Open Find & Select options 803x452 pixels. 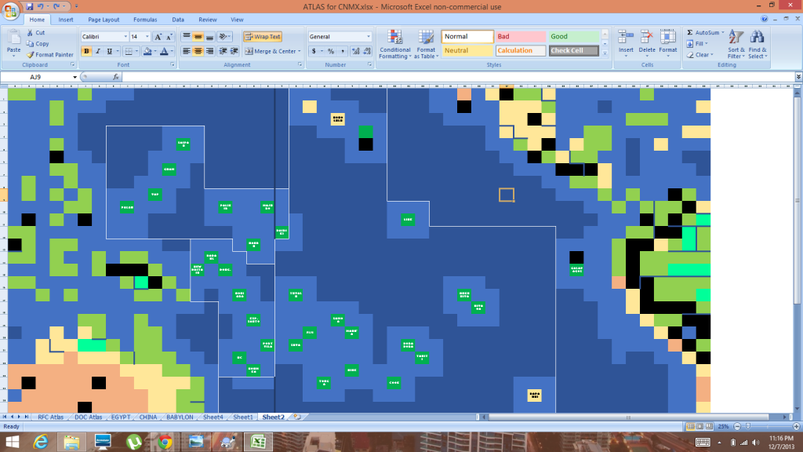pos(758,44)
